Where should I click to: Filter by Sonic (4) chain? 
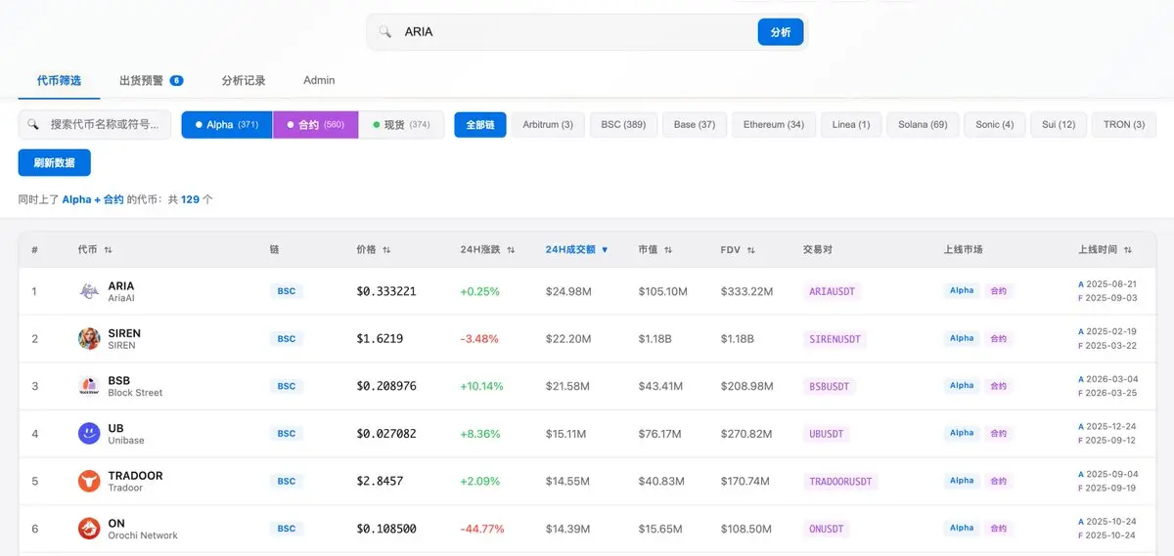click(x=995, y=125)
